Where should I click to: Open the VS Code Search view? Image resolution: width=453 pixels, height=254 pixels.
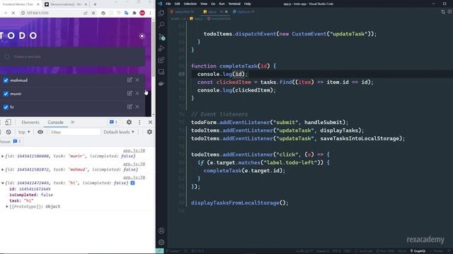click(x=161, y=25)
